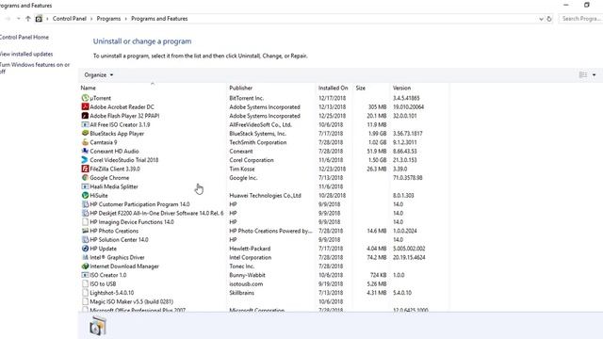The image size is (603, 339).
Task: Expand chevron after Programs breadcrumb
Action: 125,19
